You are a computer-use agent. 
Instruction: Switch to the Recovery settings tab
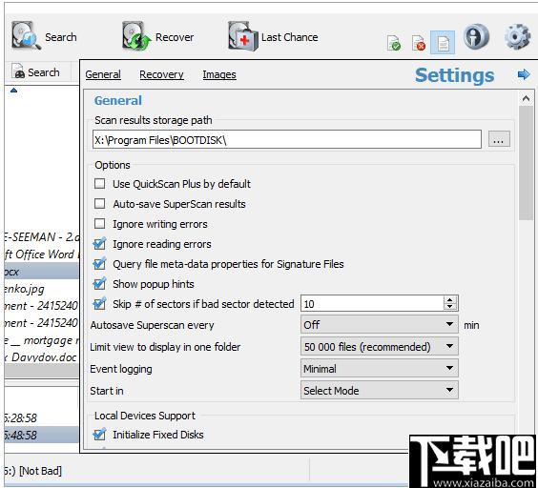tap(161, 74)
